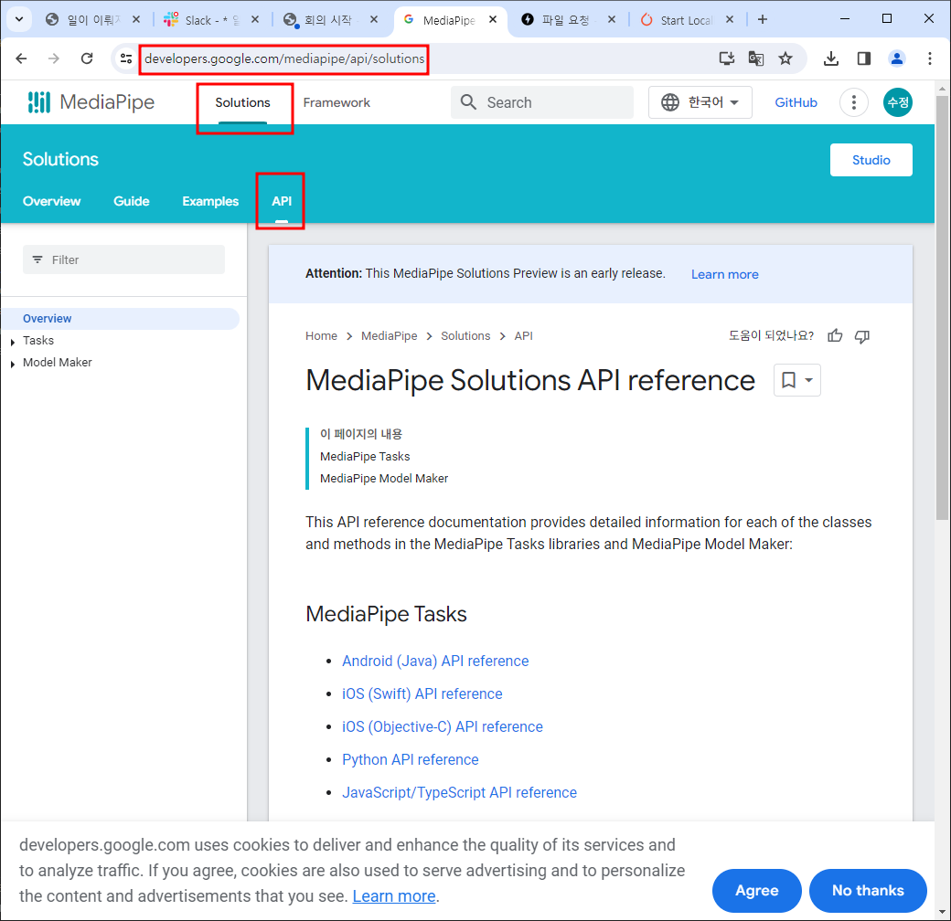Go to the Examples sub-tab
This screenshot has height=921, width=951.
pyautogui.click(x=210, y=201)
